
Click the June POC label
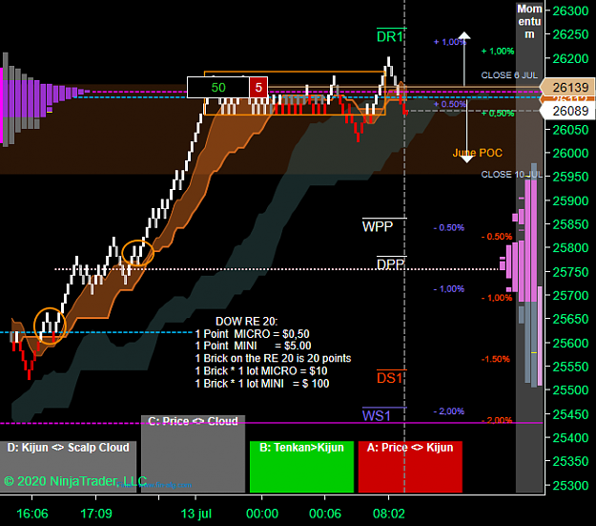click(x=478, y=153)
